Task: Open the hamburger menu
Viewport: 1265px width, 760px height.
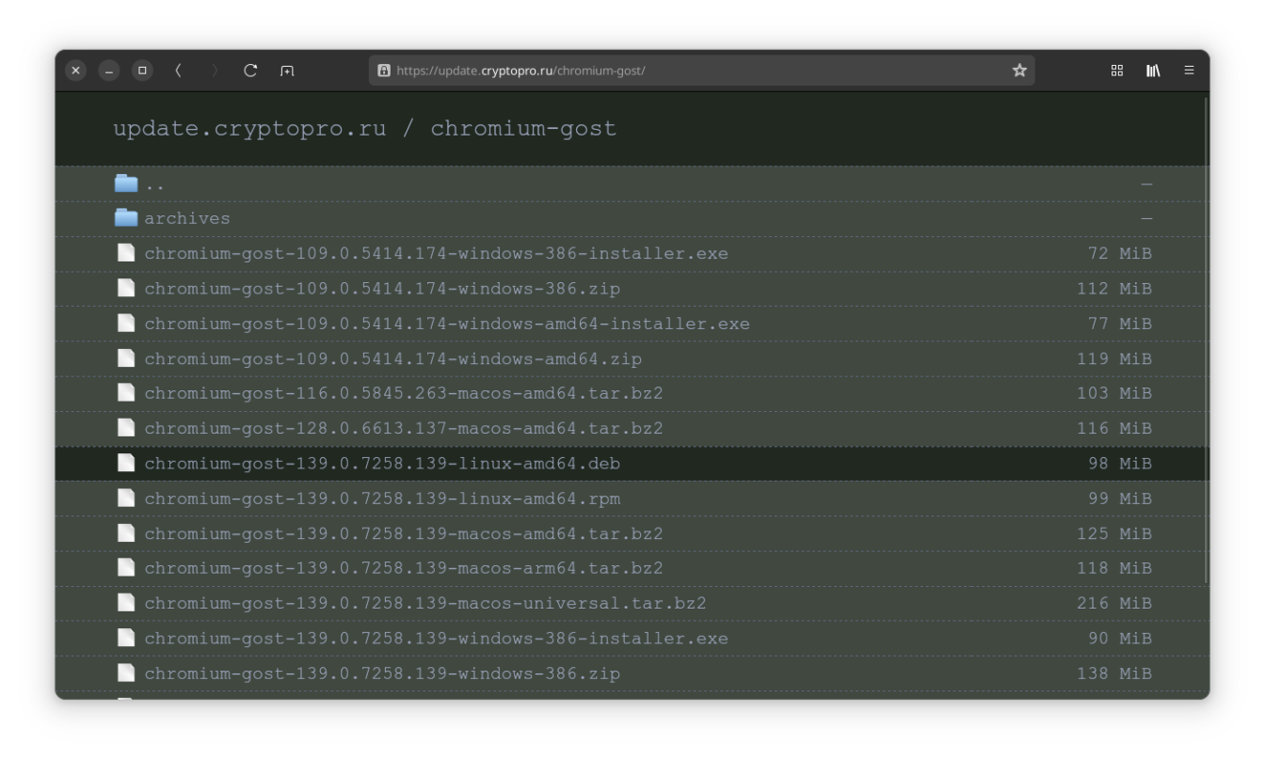Action: [1189, 71]
